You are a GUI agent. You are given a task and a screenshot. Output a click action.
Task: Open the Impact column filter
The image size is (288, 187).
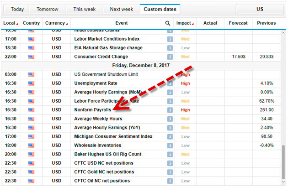tap(186, 23)
